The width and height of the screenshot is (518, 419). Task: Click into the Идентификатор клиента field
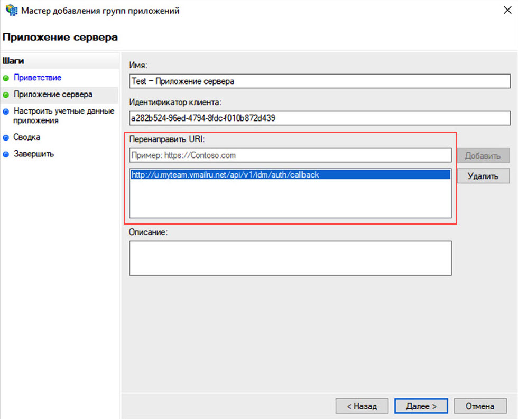click(x=319, y=118)
